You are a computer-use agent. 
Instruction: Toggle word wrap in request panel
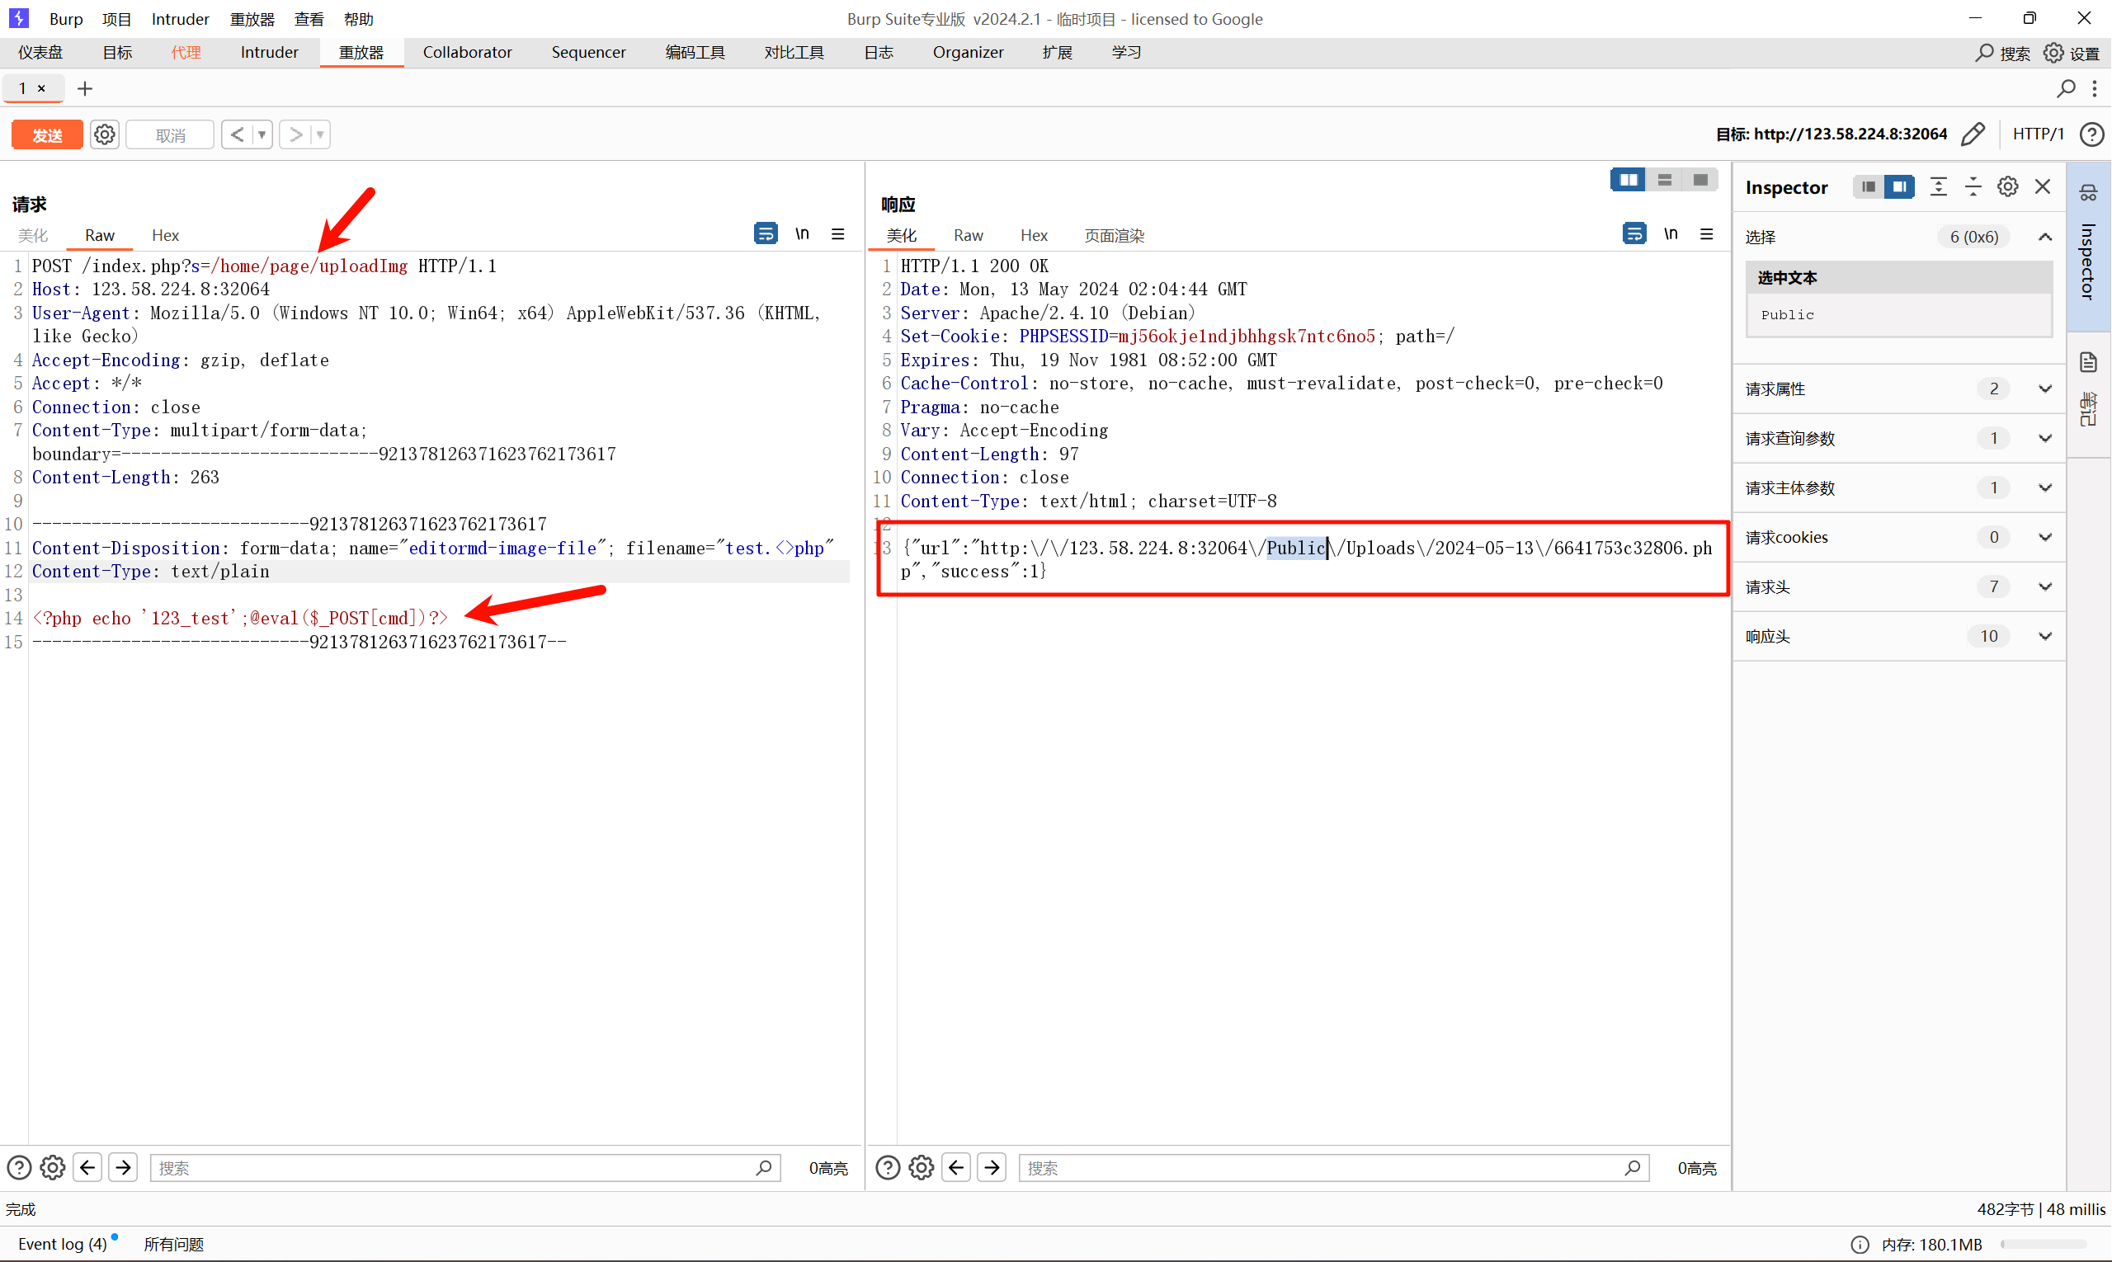766,233
